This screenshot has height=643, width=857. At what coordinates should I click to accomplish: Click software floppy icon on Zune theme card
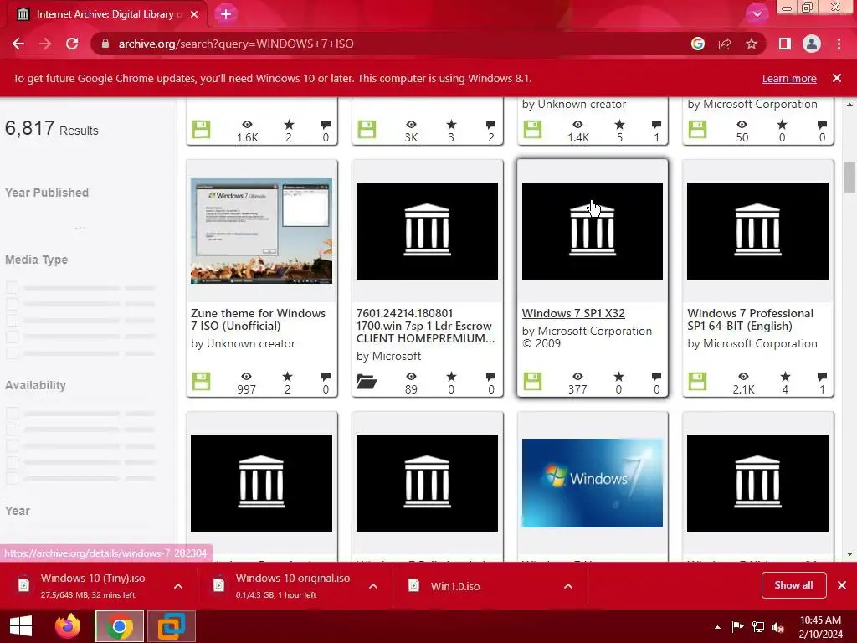tap(201, 381)
